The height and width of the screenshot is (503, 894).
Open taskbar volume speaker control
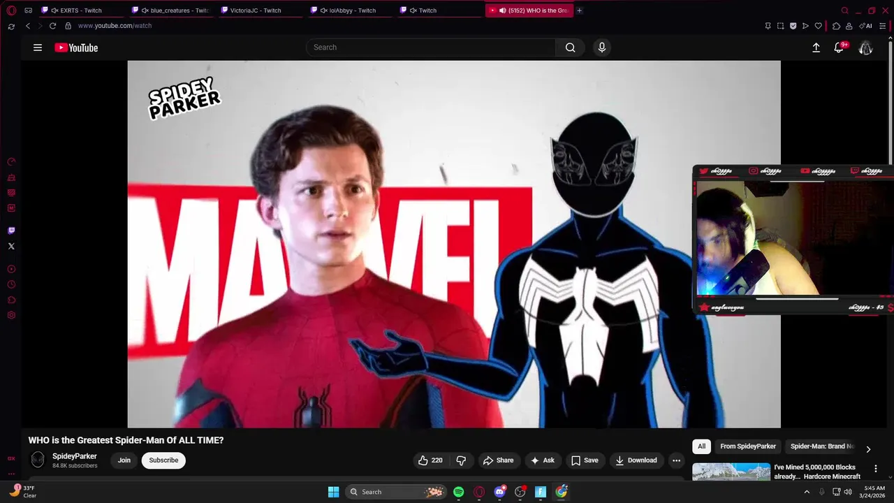pyautogui.click(x=848, y=492)
